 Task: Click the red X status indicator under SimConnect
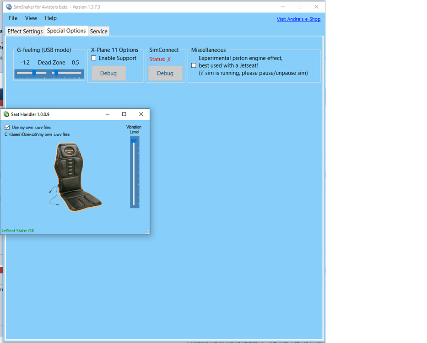click(x=168, y=59)
